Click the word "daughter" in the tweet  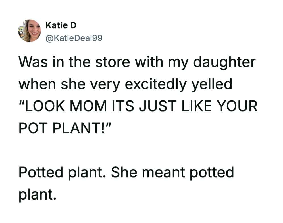(224, 63)
